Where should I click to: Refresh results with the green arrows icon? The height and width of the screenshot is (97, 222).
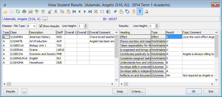point(18,12)
